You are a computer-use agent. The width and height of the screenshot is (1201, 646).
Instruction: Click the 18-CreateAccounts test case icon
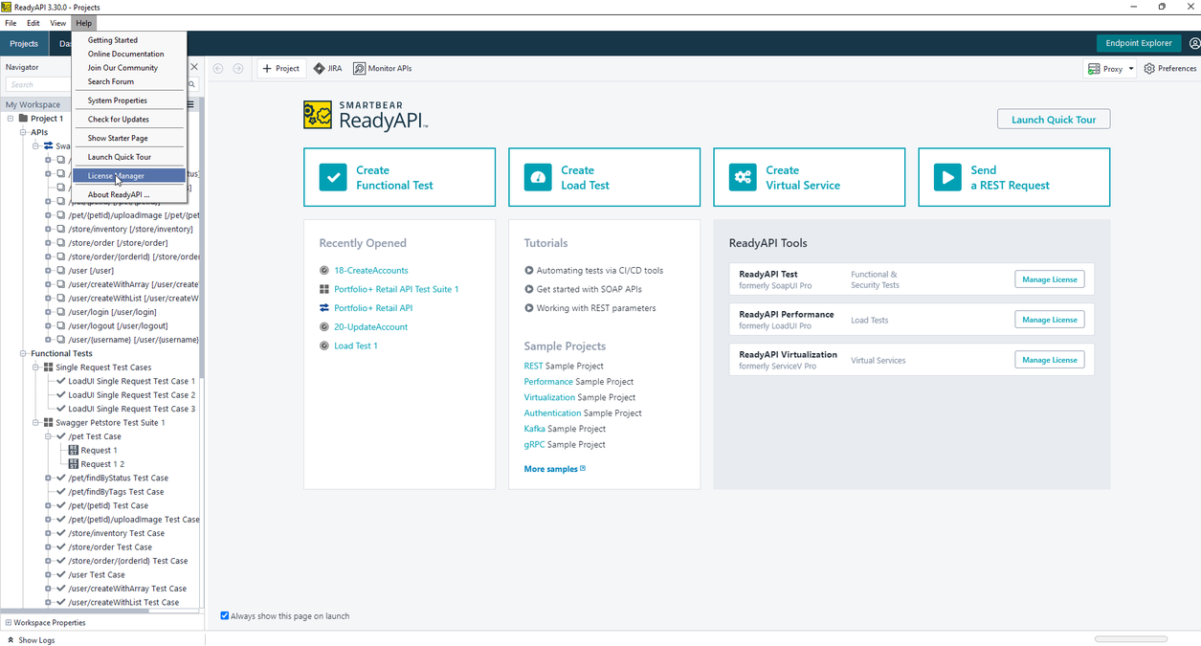click(324, 271)
